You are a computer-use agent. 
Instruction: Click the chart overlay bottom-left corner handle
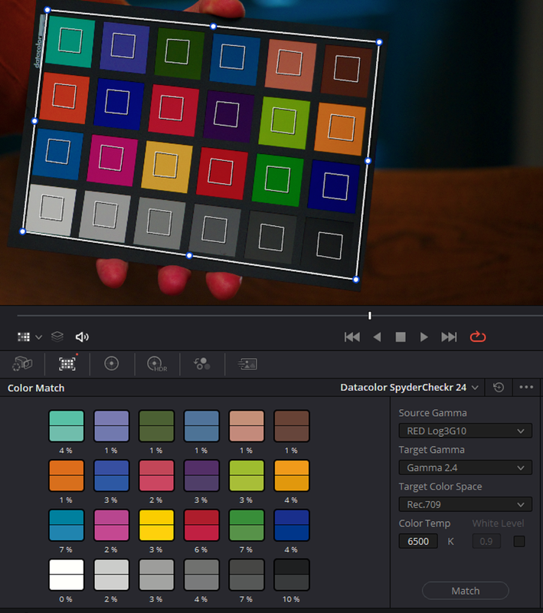(x=23, y=231)
